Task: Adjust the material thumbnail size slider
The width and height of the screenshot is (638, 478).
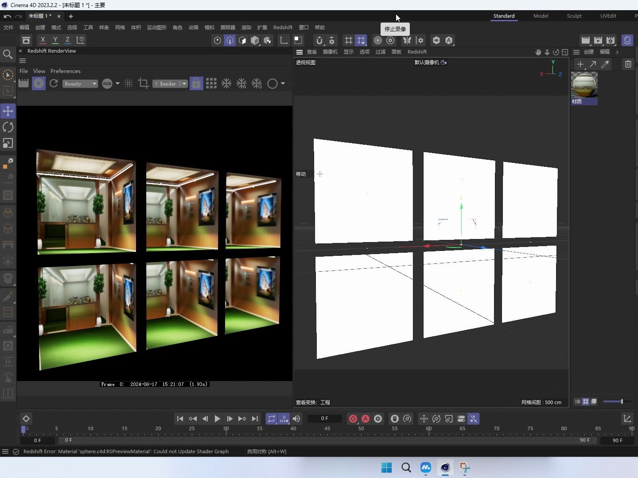Action: click(616, 401)
